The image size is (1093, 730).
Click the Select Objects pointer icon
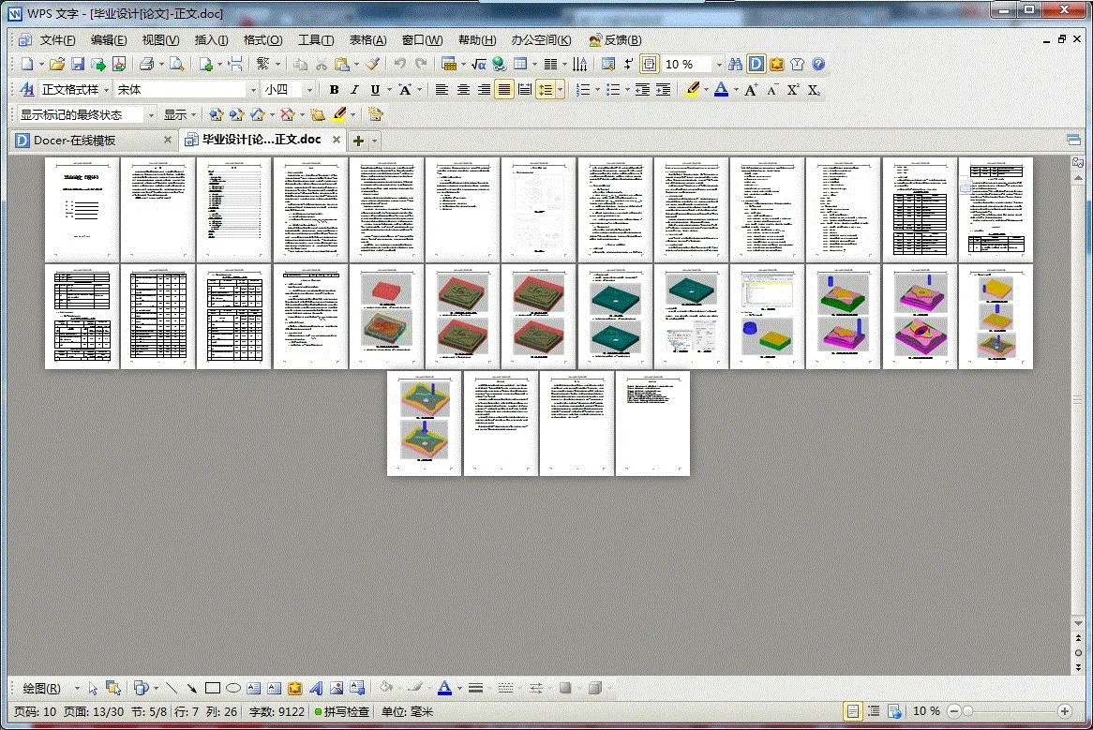(x=94, y=688)
